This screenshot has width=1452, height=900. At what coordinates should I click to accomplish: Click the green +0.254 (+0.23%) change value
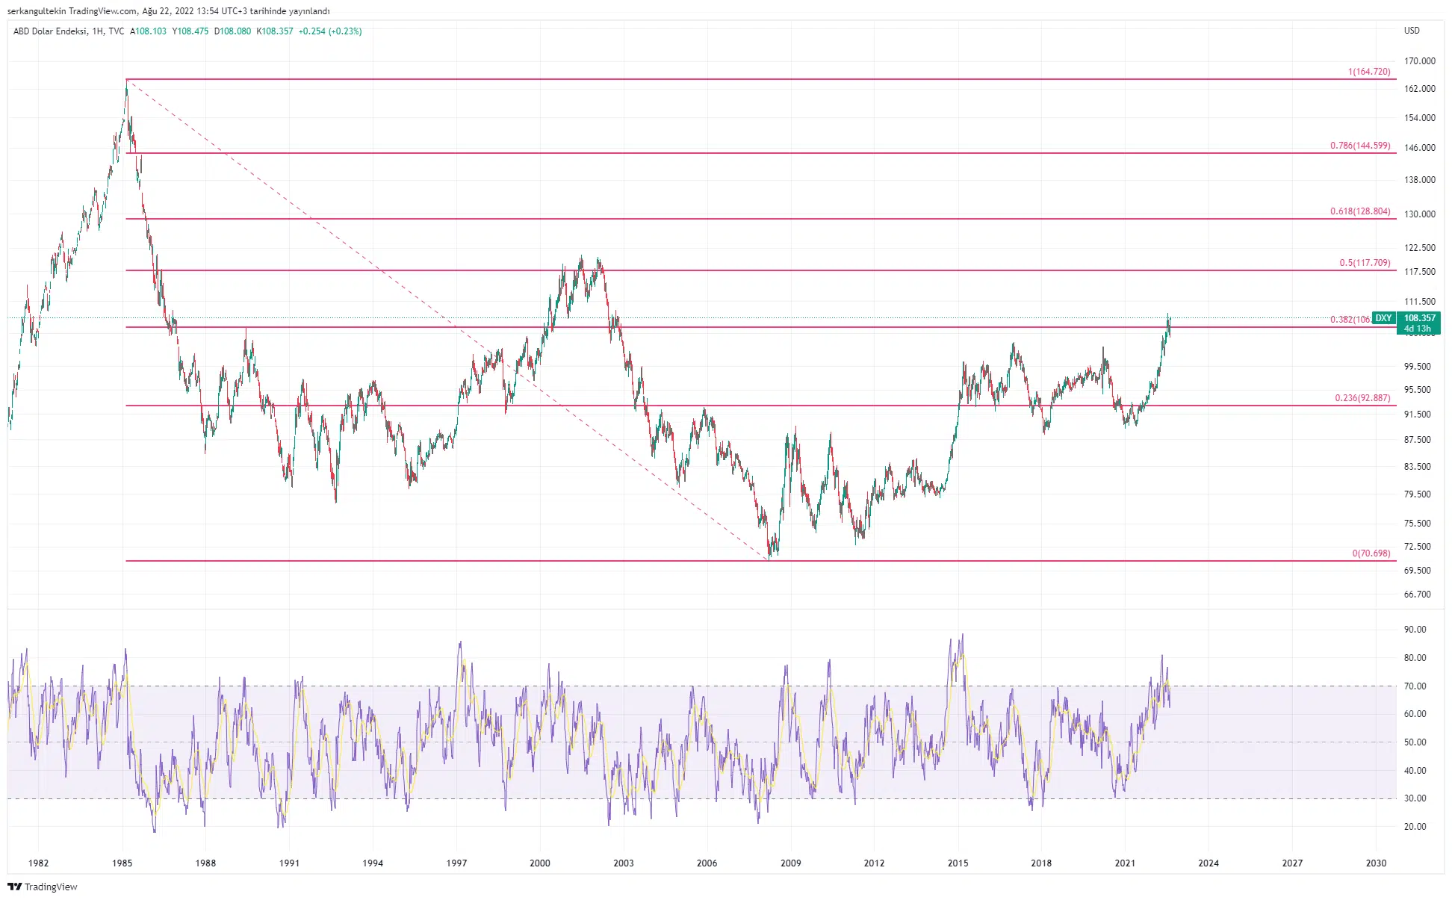pos(329,31)
